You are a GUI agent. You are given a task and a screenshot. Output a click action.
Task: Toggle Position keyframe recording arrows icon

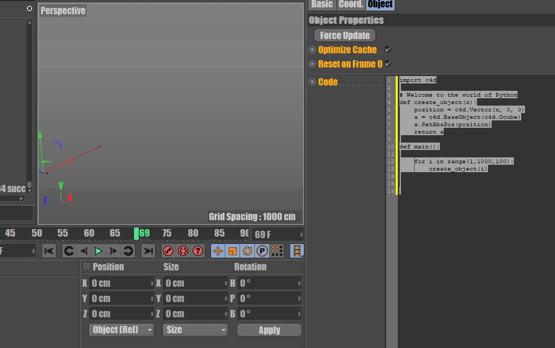[x=218, y=251]
